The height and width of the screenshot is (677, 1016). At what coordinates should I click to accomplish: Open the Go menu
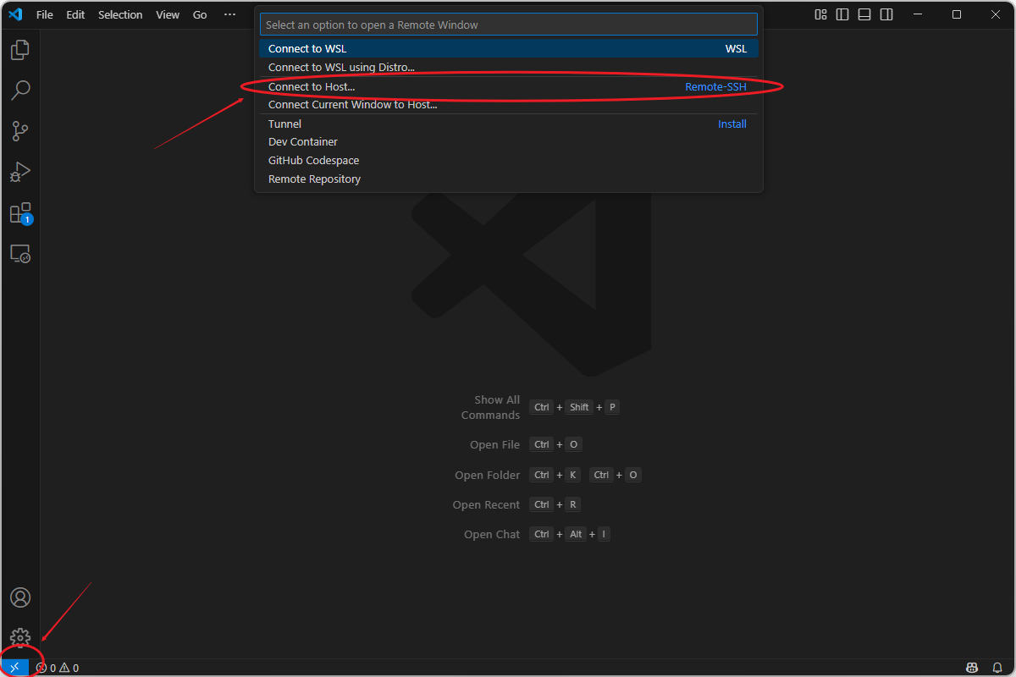[200, 14]
